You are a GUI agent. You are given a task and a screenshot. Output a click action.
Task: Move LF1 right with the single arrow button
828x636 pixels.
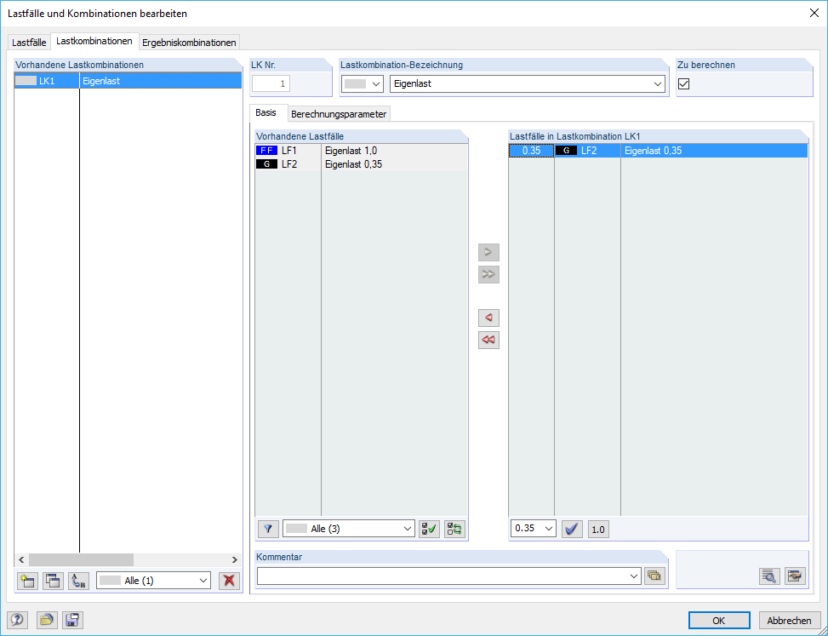[x=488, y=252]
